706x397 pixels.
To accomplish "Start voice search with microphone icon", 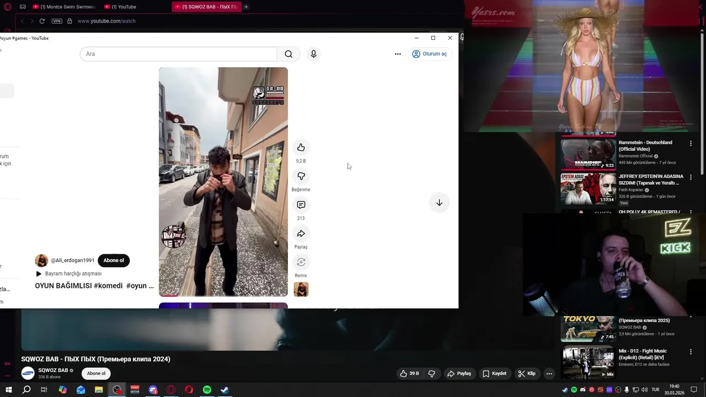I will coord(313,54).
